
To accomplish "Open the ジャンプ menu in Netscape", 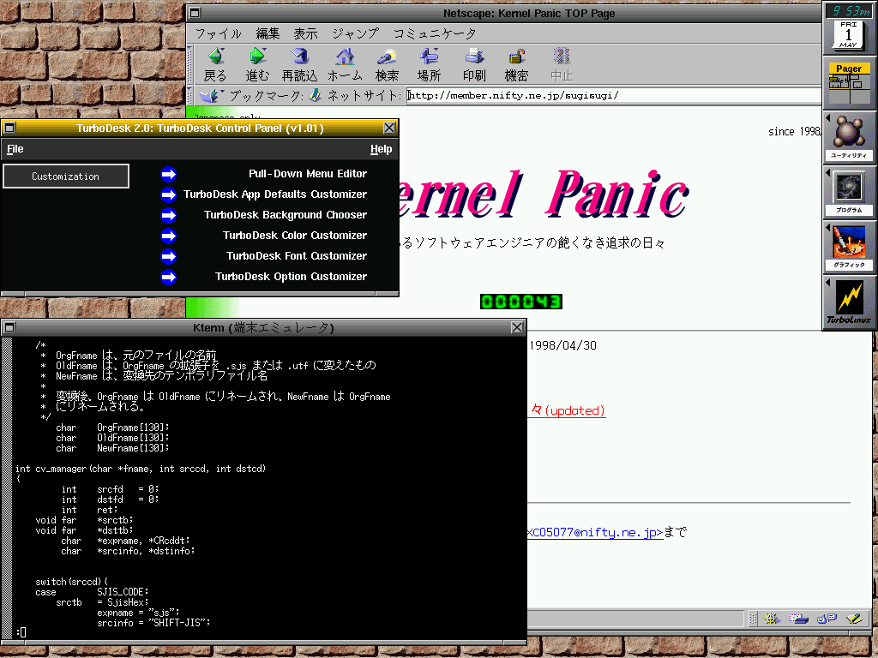I will (x=355, y=33).
